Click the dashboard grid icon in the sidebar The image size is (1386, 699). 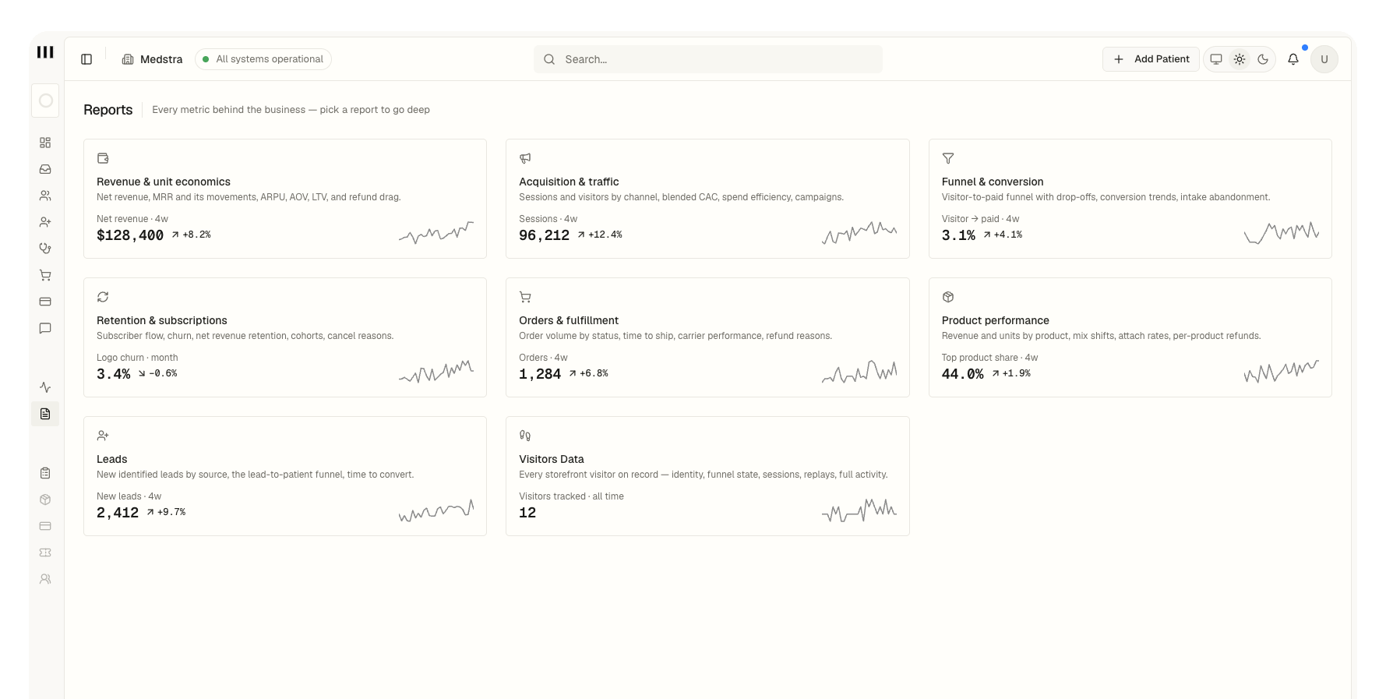coord(45,143)
